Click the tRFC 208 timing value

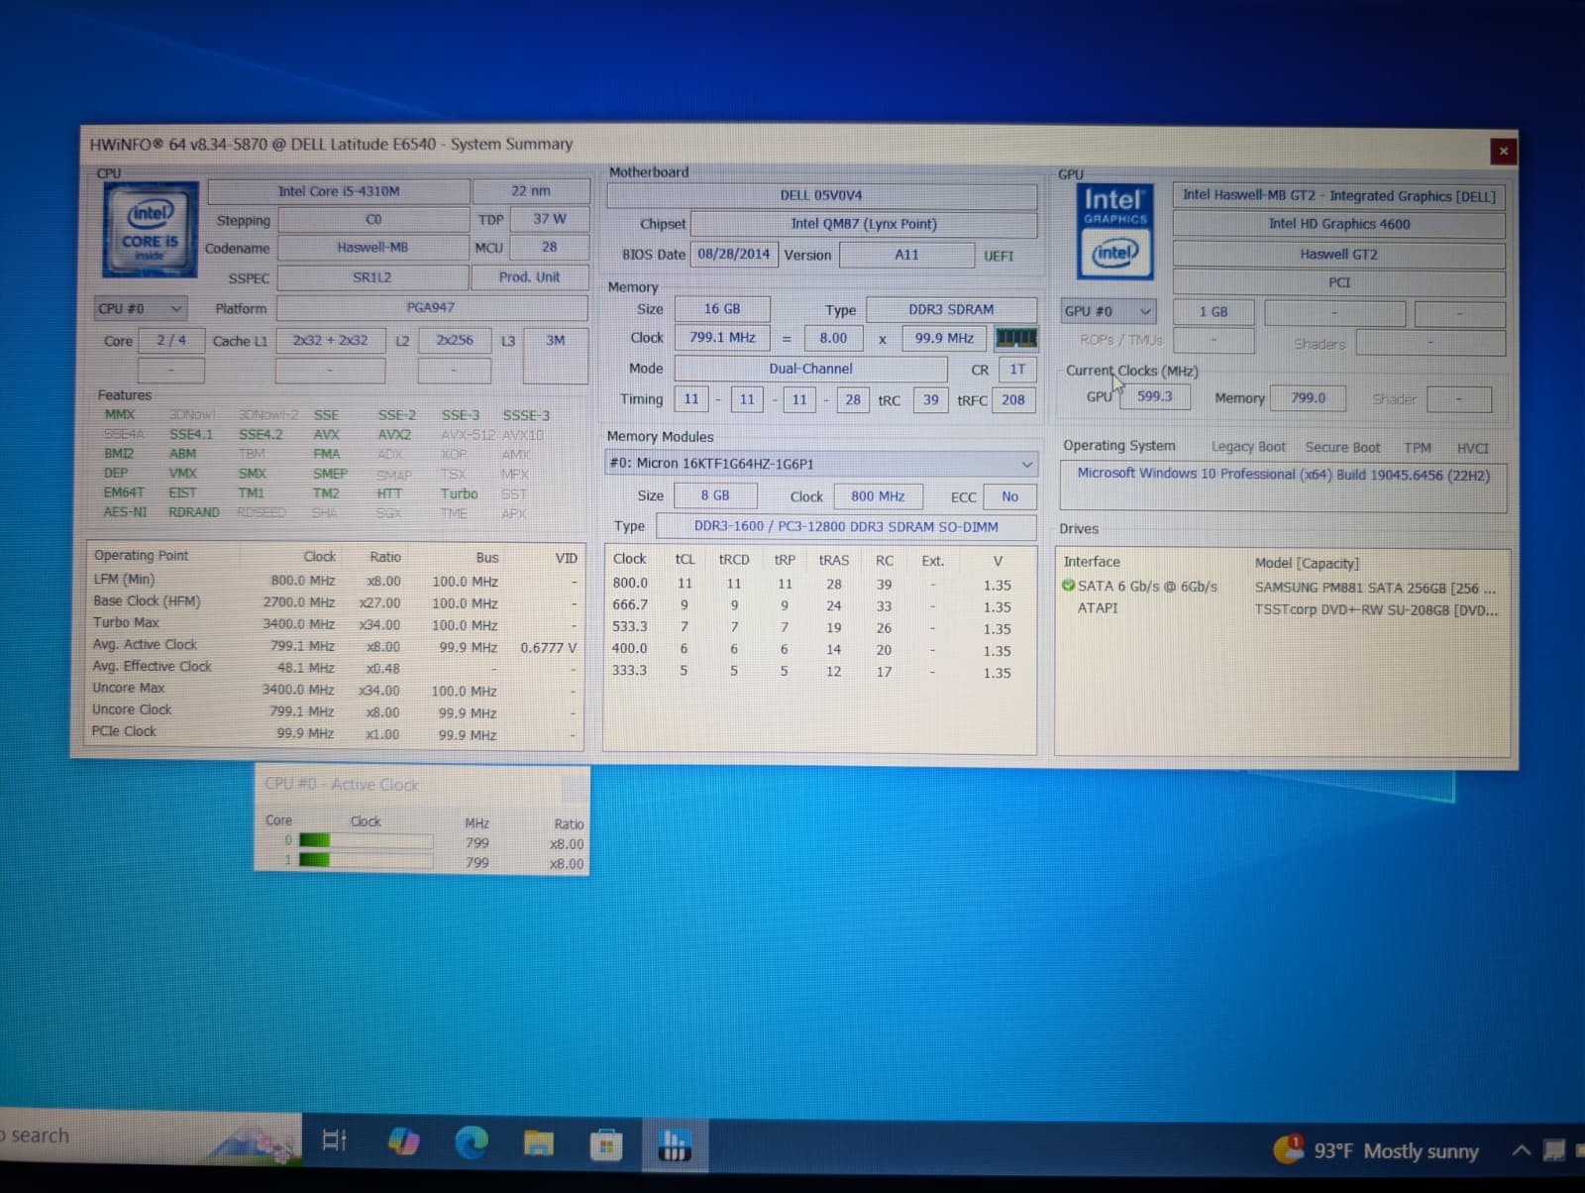coord(1013,399)
